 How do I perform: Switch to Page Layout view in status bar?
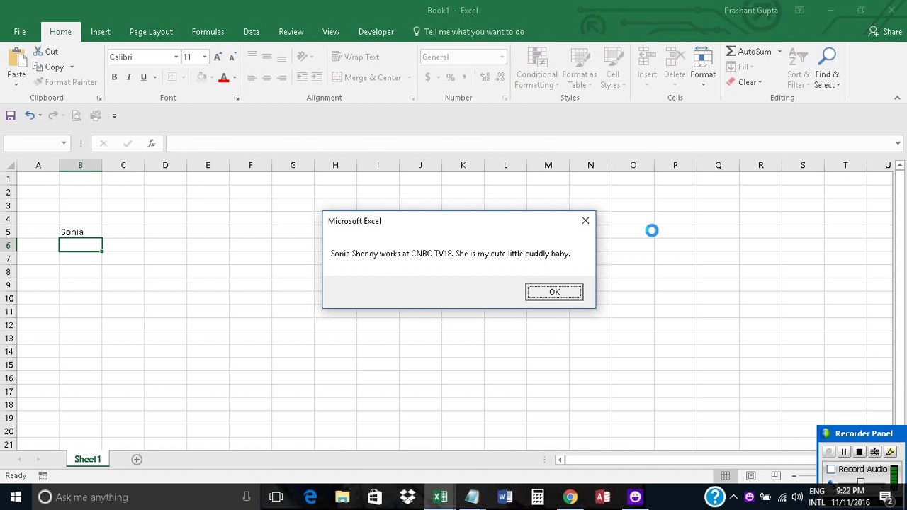(750, 476)
